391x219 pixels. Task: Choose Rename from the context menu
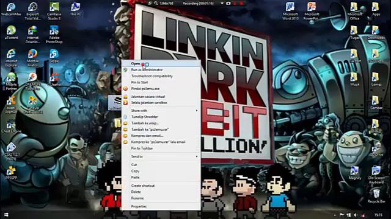click(161, 198)
